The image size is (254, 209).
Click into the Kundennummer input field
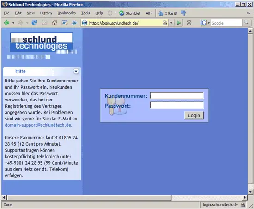pos(176,95)
